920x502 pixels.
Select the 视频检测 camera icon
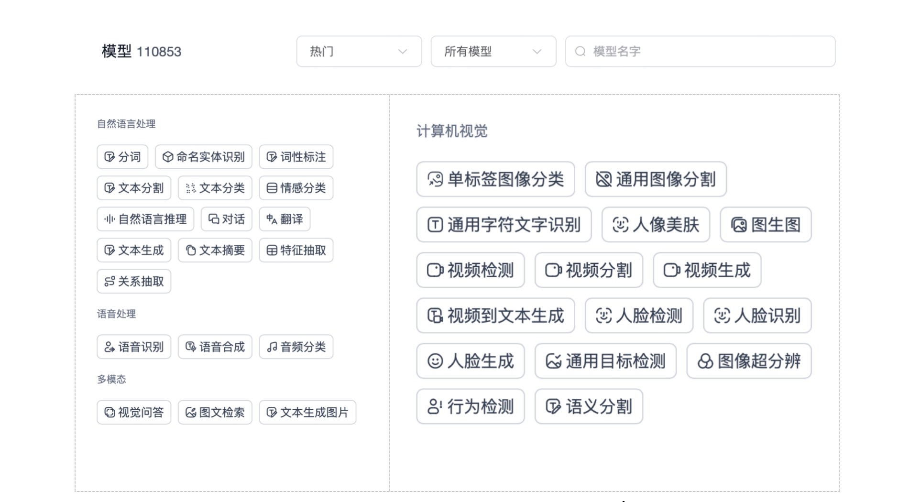click(x=434, y=270)
